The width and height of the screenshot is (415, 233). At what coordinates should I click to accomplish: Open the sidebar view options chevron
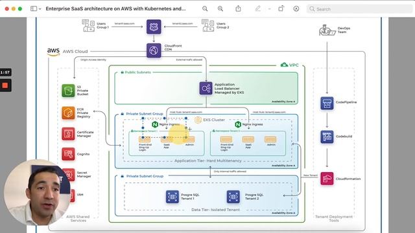click(40, 8)
